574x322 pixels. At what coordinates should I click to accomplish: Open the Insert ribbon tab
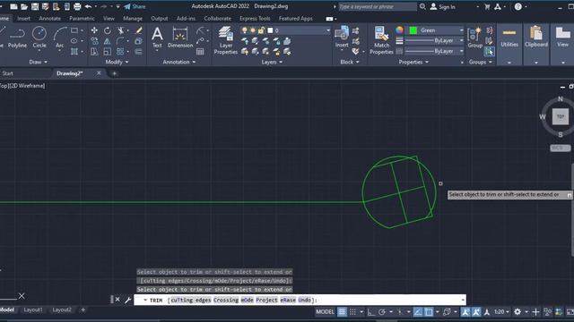pos(24,18)
